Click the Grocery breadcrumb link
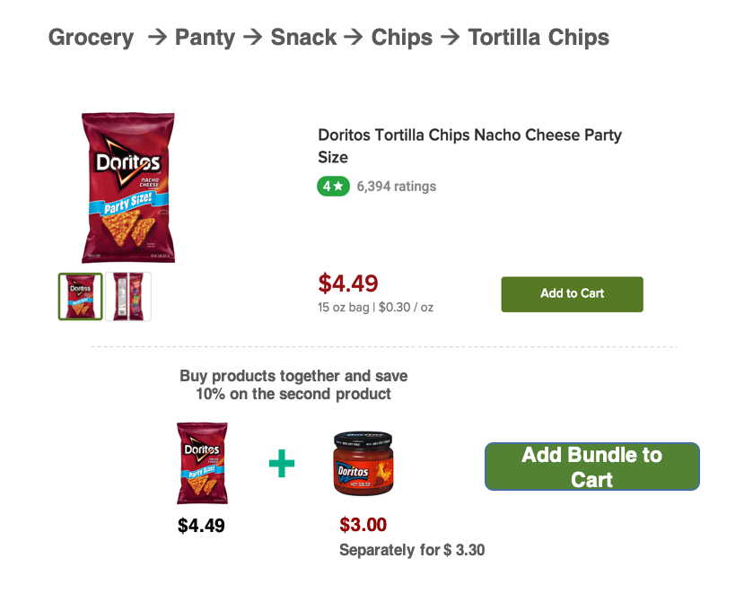753x593 pixels. [91, 38]
